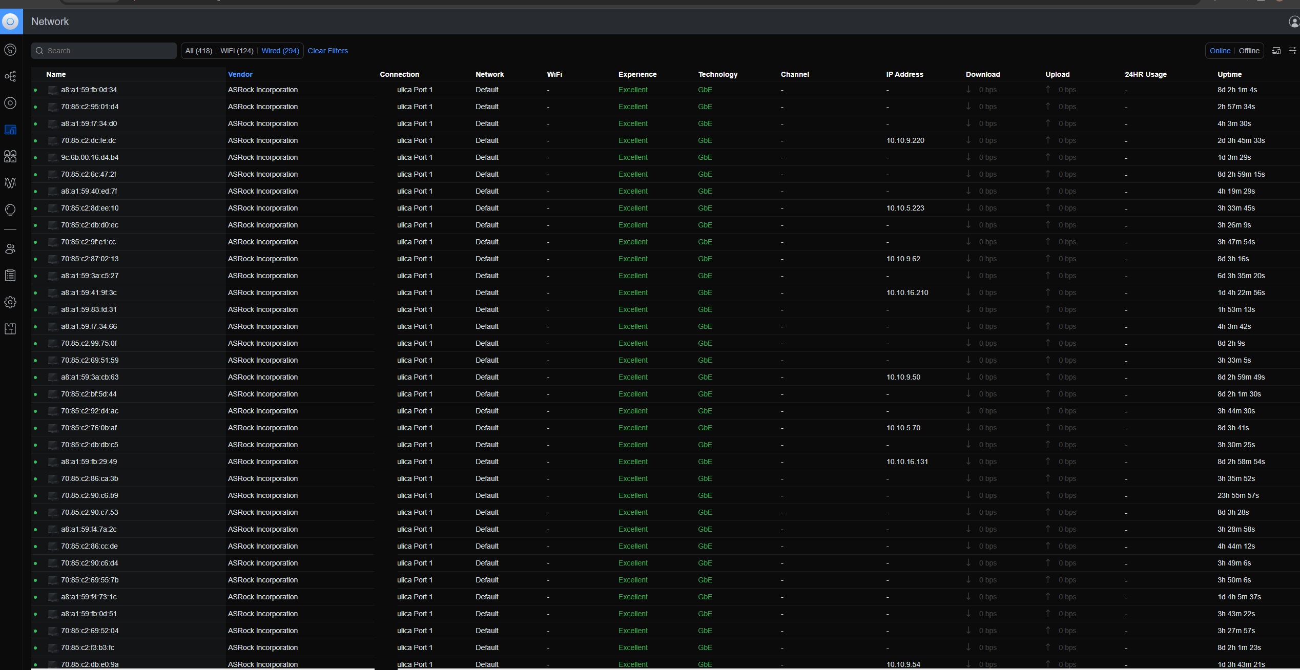Click the magnifier icon in Search box
Viewport: 1300px width, 670px height.
coord(39,51)
